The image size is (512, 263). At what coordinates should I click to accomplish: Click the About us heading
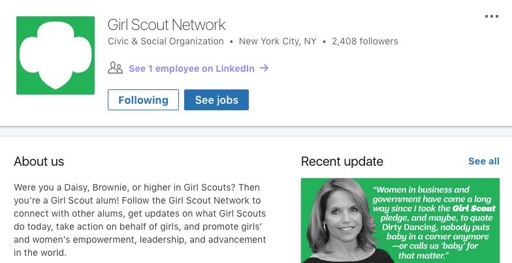[39, 161]
